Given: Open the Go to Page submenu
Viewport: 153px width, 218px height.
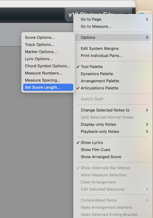Looking at the screenshot, I should tap(112, 19).
